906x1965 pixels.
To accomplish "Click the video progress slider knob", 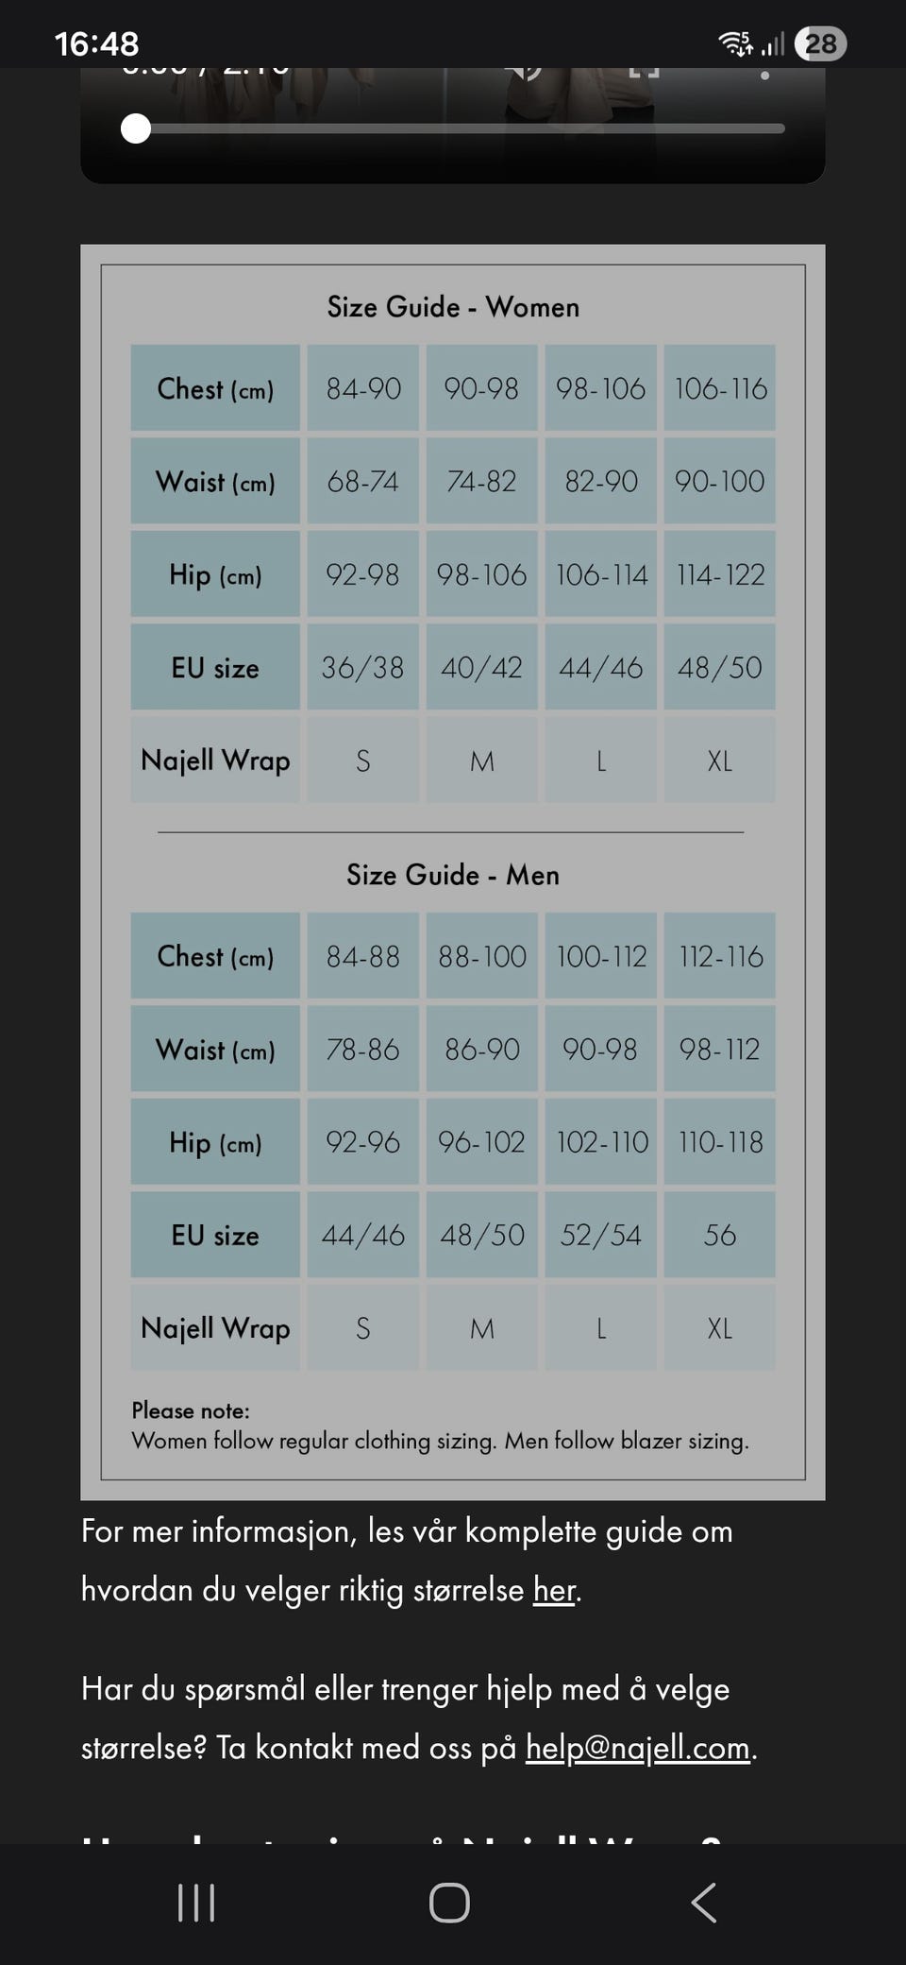I will [136, 128].
